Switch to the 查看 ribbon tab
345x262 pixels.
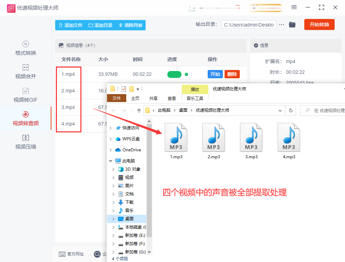click(x=172, y=98)
